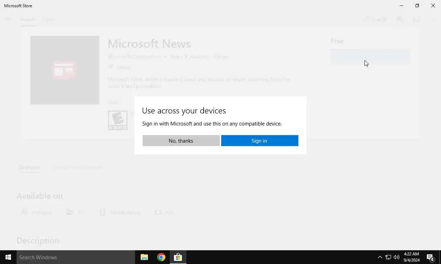Open the Windows Start menu

coord(8,257)
